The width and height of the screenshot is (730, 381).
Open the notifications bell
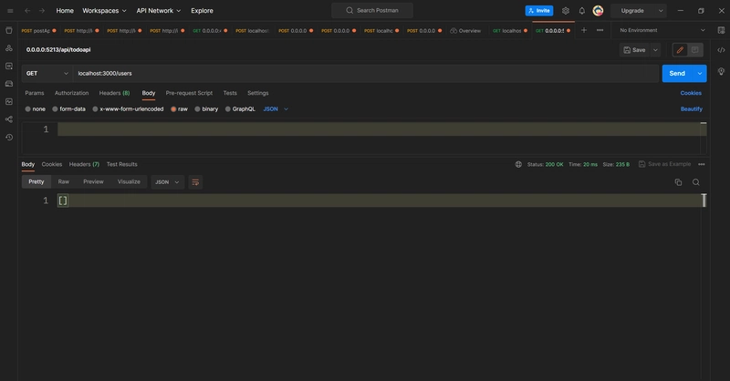582,11
